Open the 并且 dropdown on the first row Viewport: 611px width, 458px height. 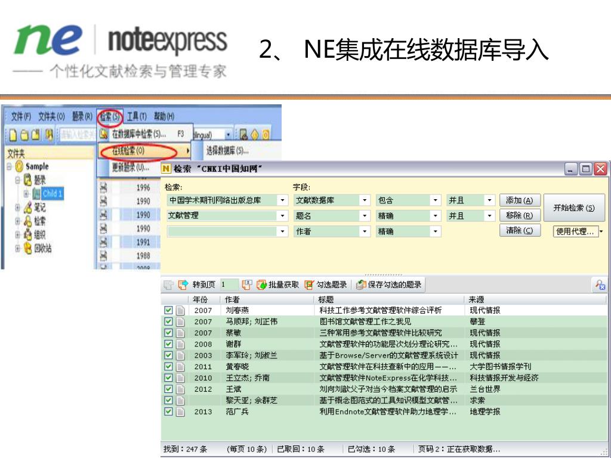[489, 200]
